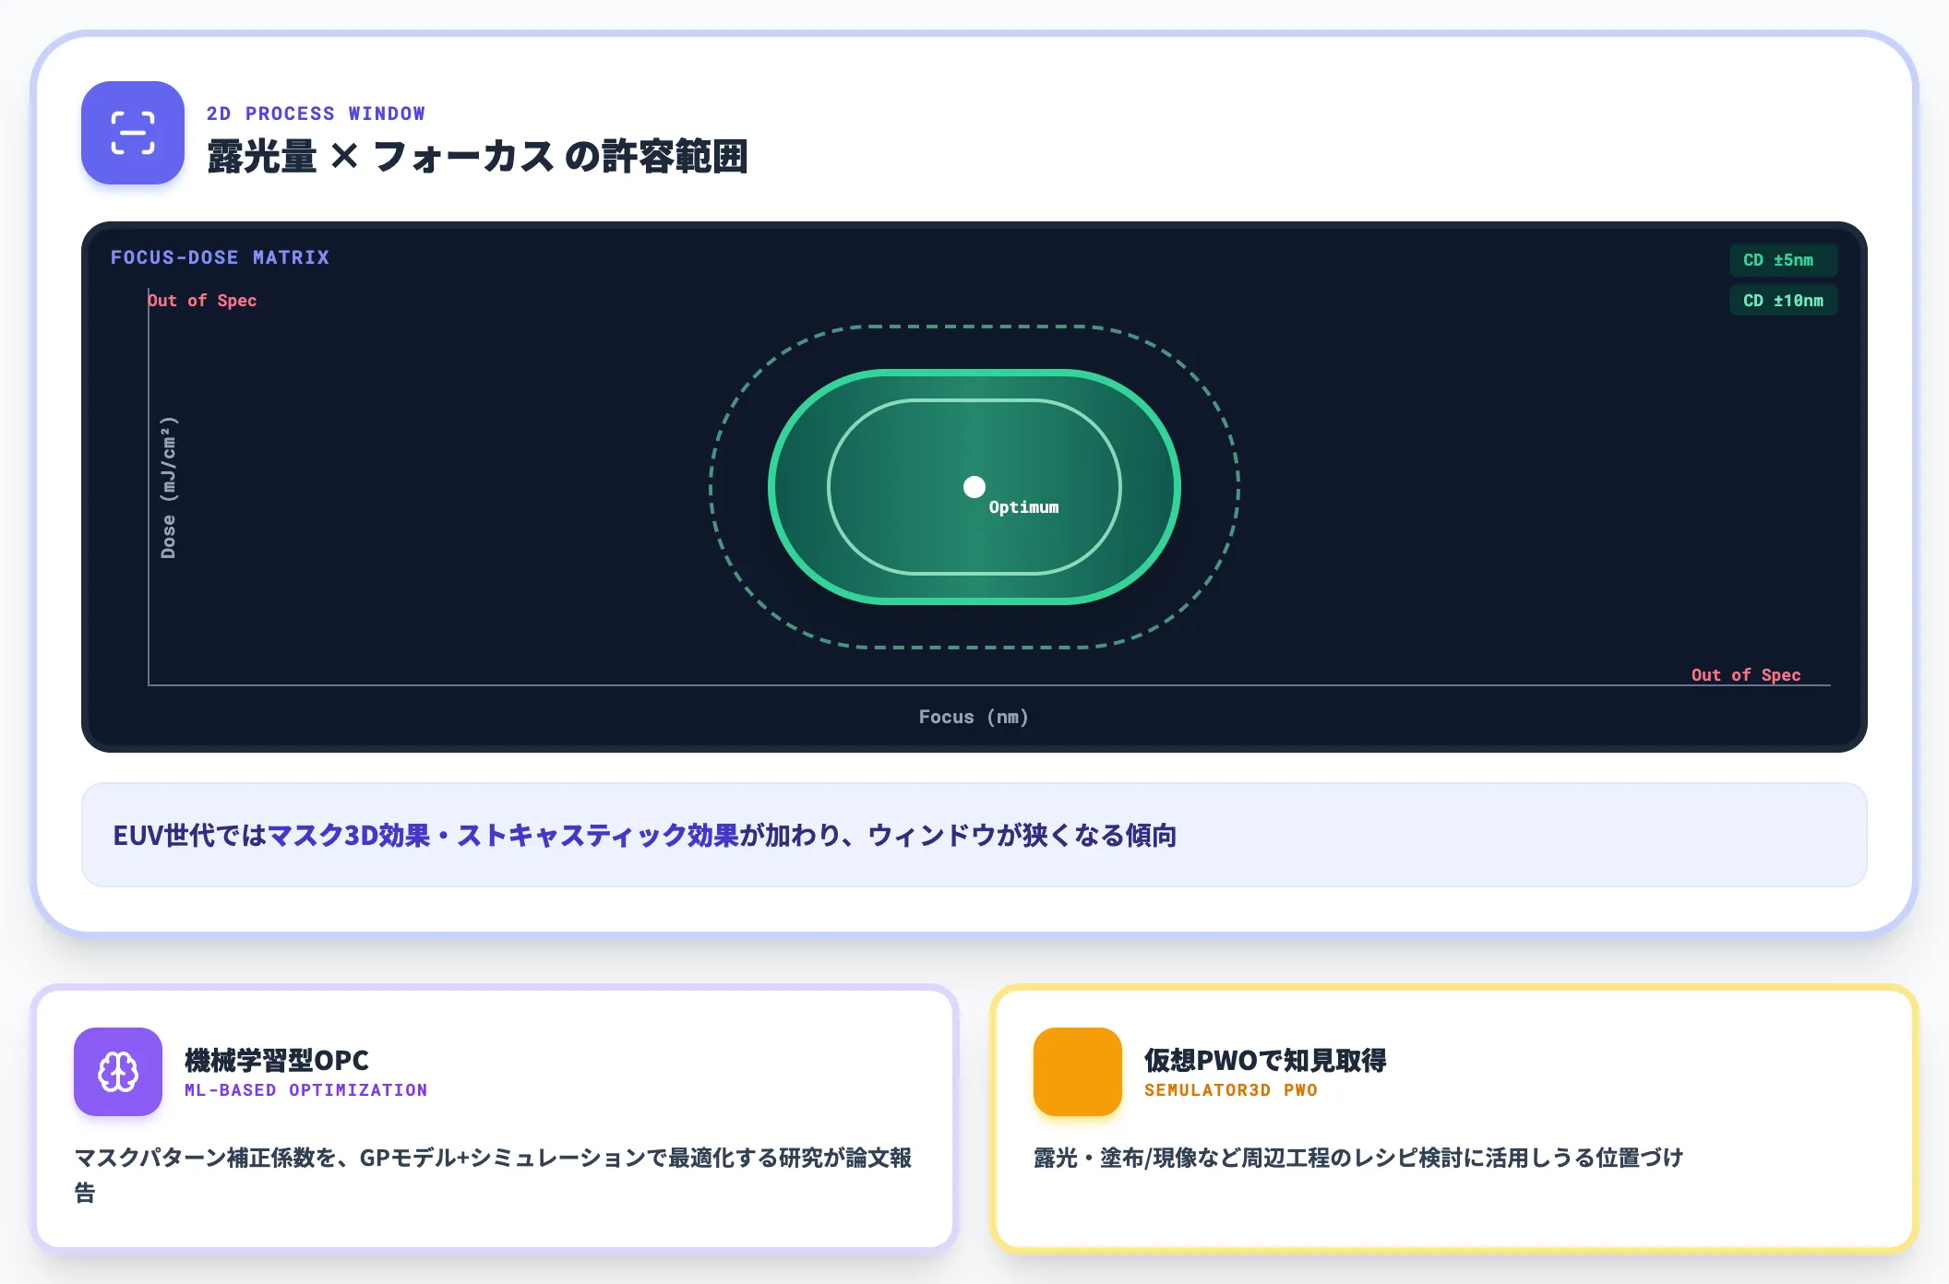Click the blue scan-frame process window icon
The height and width of the screenshot is (1284, 1949).
(133, 133)
